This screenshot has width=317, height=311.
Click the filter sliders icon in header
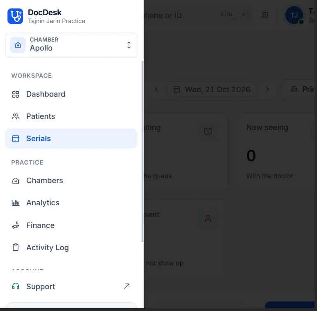(x=264, y=15)
